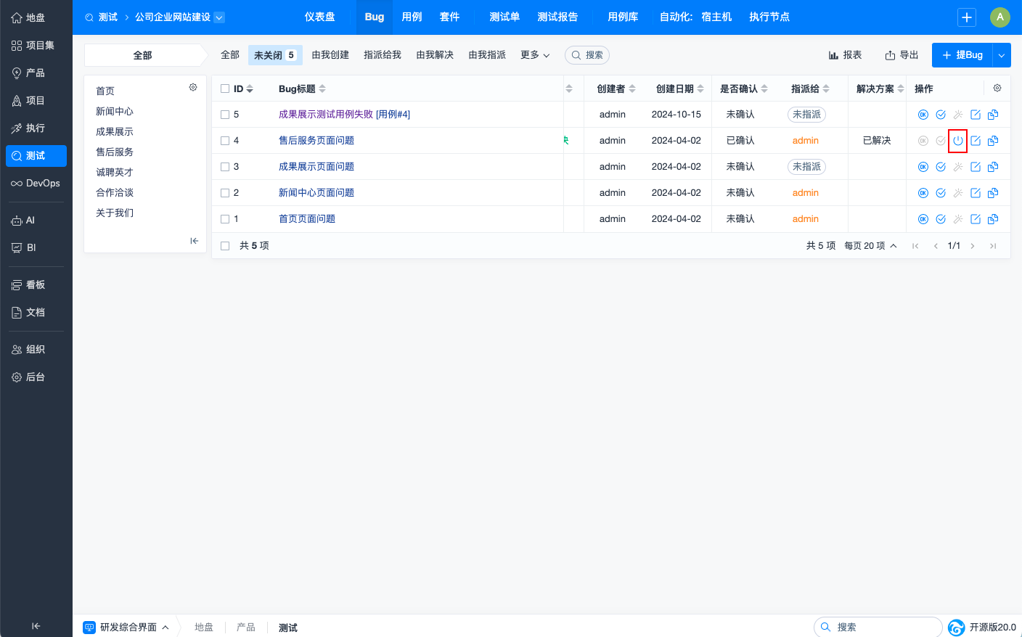Sort the table by ID column

(243, 89)
